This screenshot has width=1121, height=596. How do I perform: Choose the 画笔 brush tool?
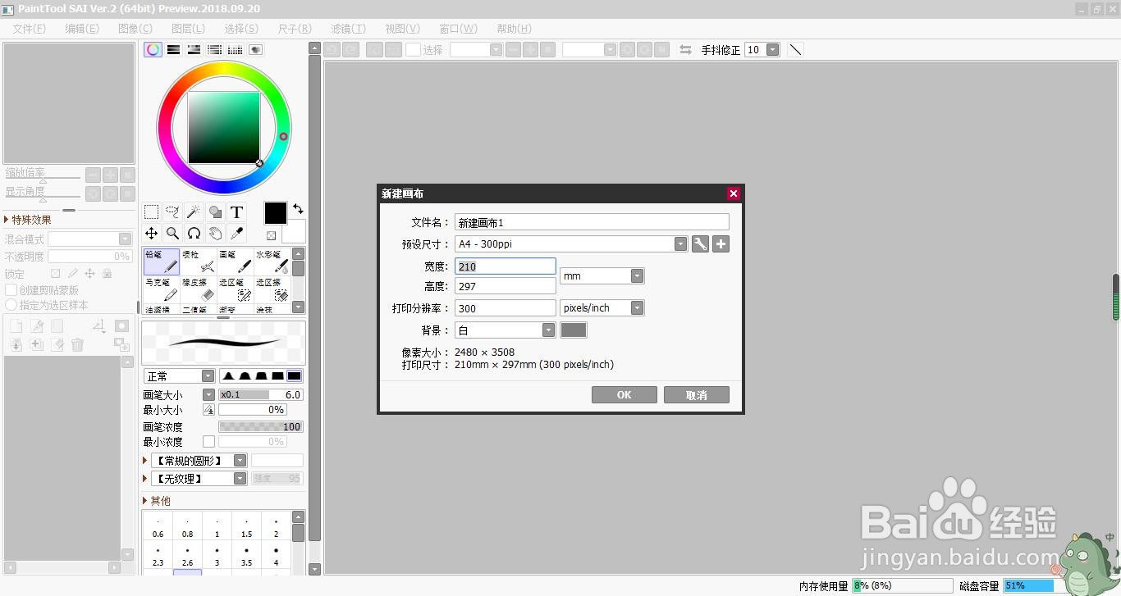[236, 262]
